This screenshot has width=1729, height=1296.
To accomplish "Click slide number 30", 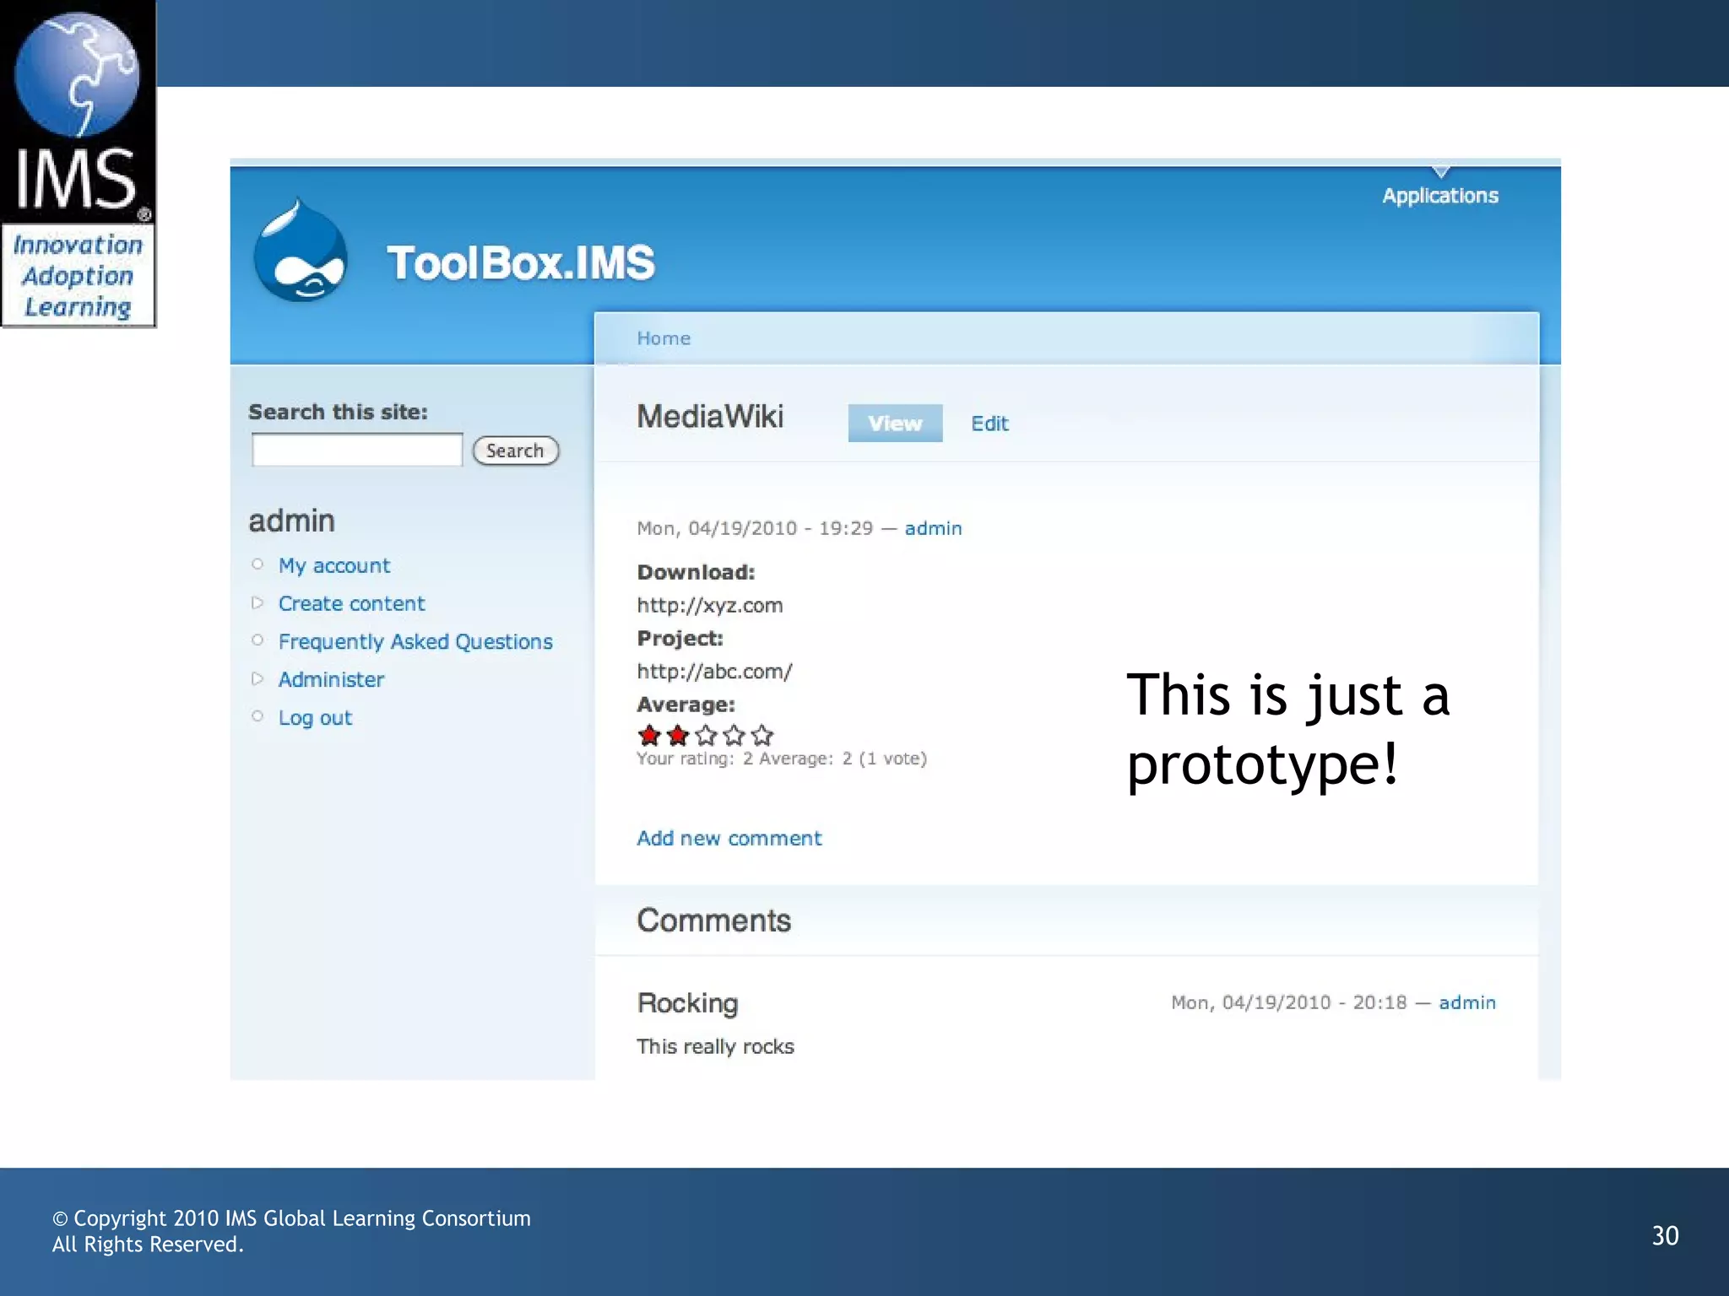I will (1665, 1236).
